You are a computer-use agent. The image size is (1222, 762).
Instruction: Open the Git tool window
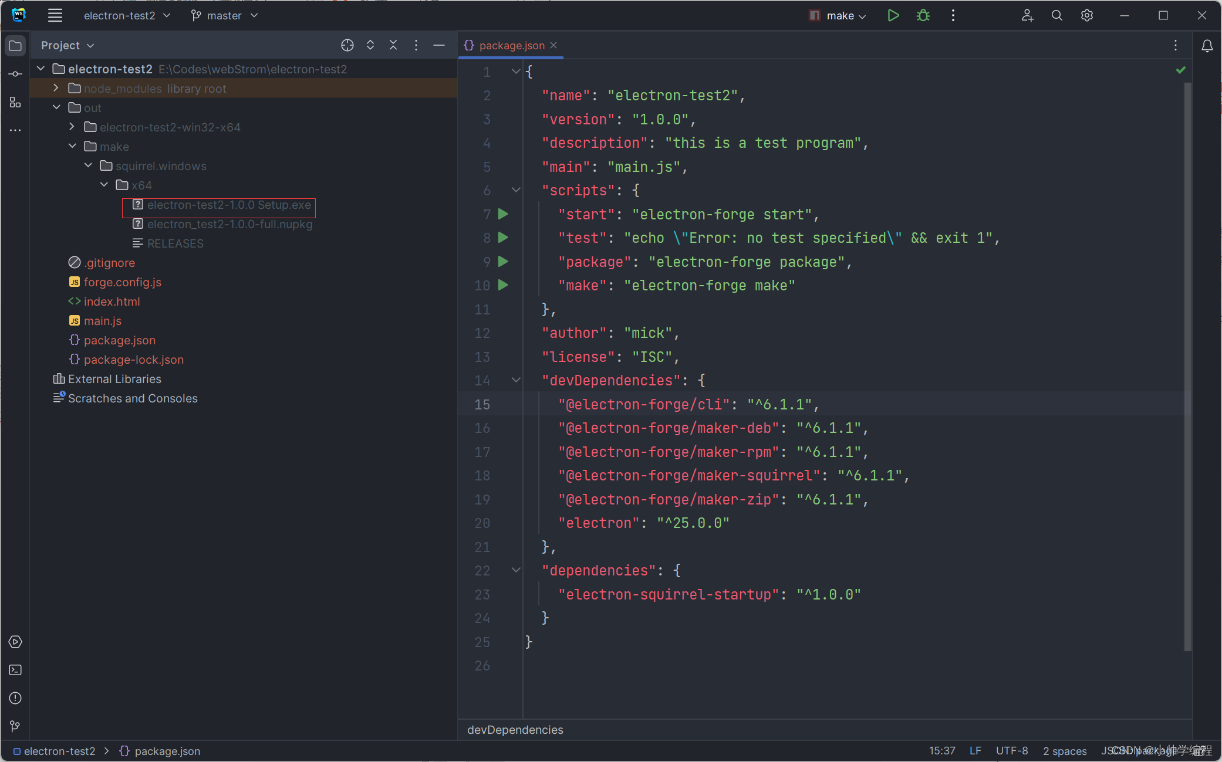[x=16, y=726]
